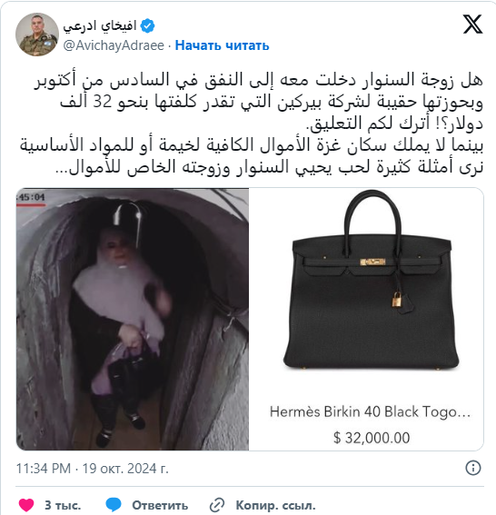Click the $ 32,000.00 price text

coord(372,438)
